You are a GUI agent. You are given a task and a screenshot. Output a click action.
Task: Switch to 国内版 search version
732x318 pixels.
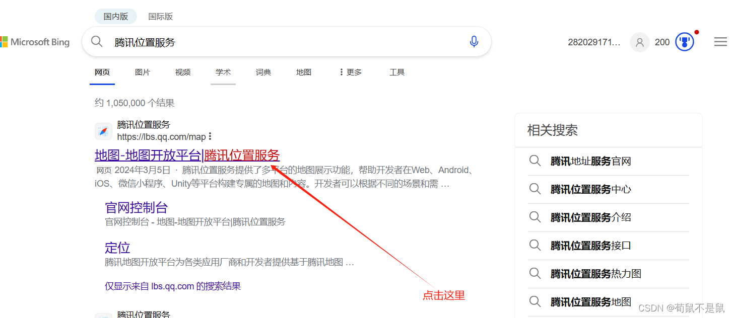(x=116, y=16)
